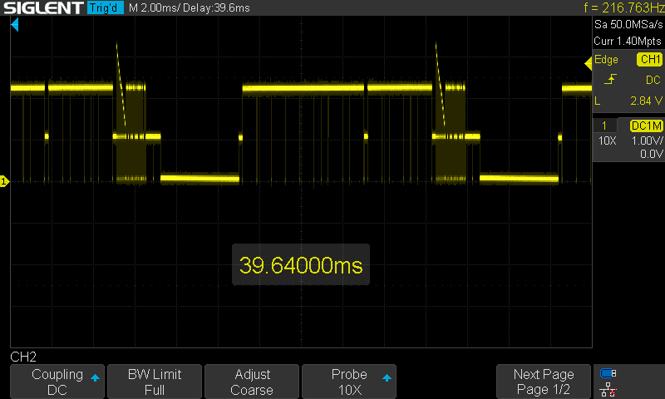
Task: Click the rising edge slope icon
Action: [610, 79]
